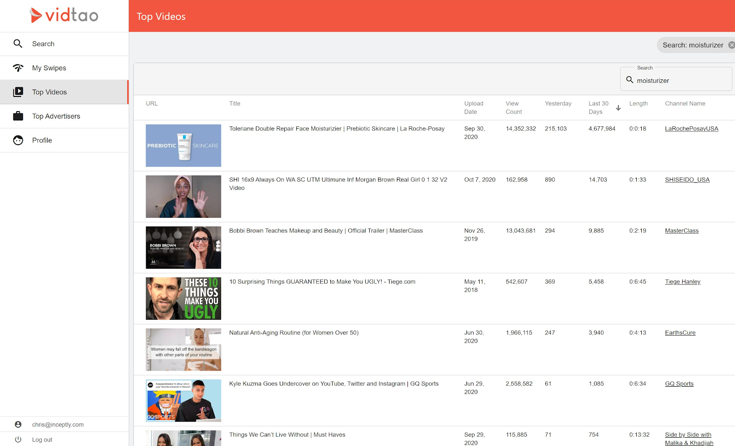This screenshot has width=735, height=446.
Task: Click the Toleriane Double Repair video title
Action: 337,129
